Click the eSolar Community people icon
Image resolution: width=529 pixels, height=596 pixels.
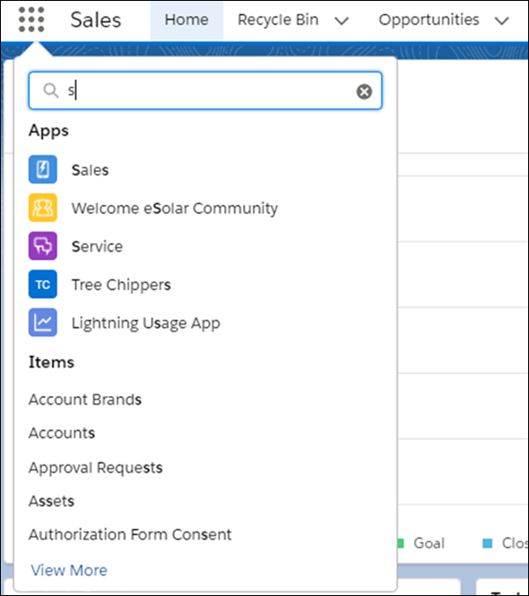click(x=43, y=207)
